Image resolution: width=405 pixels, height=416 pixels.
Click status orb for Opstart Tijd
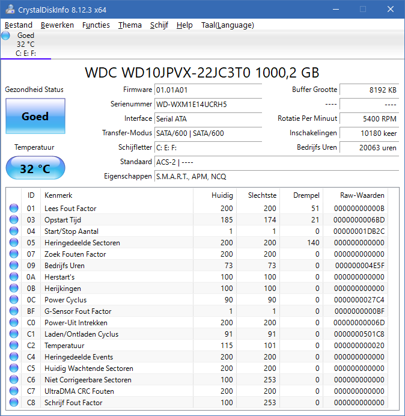[14, 219]
